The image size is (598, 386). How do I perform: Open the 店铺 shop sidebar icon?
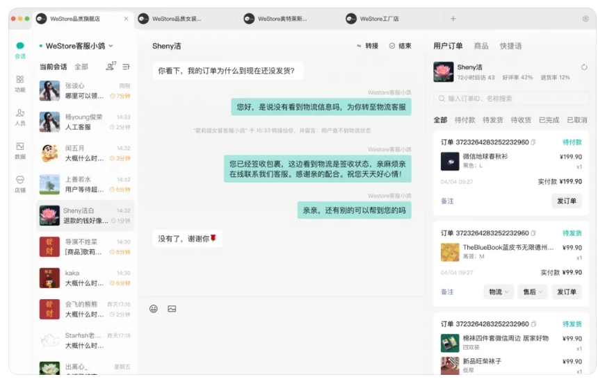click(20, 184)
